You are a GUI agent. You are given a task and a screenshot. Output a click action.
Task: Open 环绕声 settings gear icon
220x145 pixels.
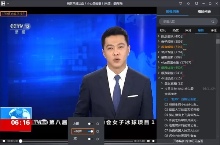pos(98,131)
